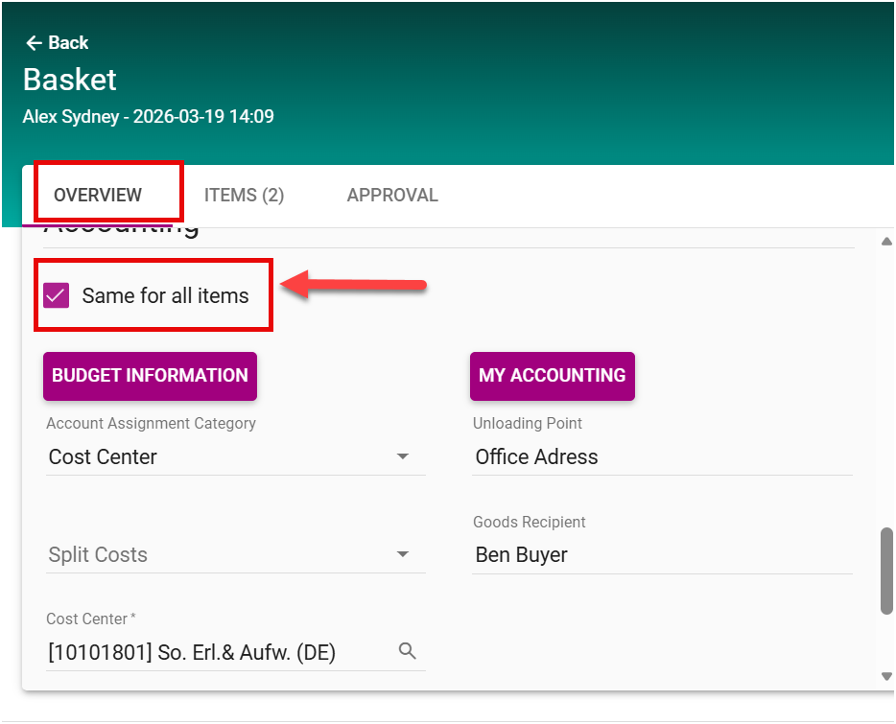The width and height of the screenshot is (896, 724).
Task: Open the Split Costs dropdown arrow
Action: tap(403, 554)
